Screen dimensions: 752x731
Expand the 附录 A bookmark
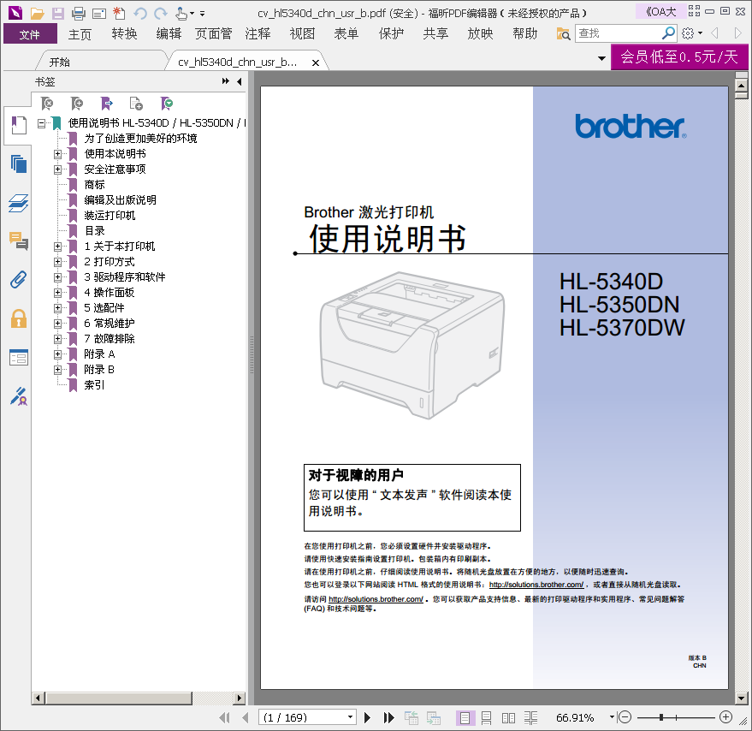tap(57, 354)
